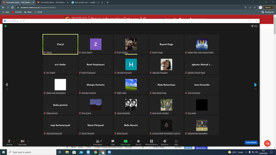Viewport: 276px width, 155px height.
Task: Start recording with the Record button
Action: pos(138,143)
